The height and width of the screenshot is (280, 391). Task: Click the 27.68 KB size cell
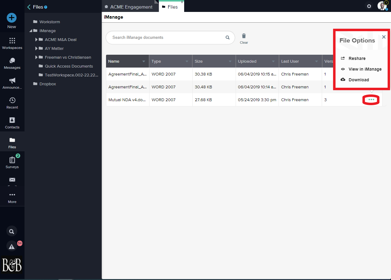coord(203,100)
